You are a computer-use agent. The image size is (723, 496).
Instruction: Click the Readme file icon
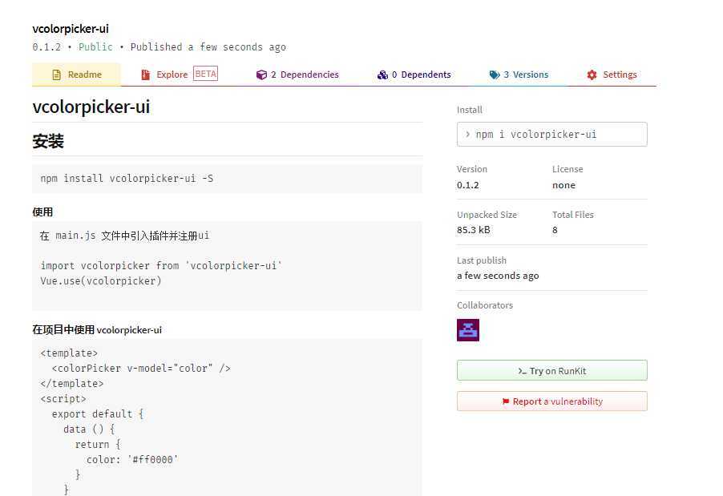coord(56,75)
